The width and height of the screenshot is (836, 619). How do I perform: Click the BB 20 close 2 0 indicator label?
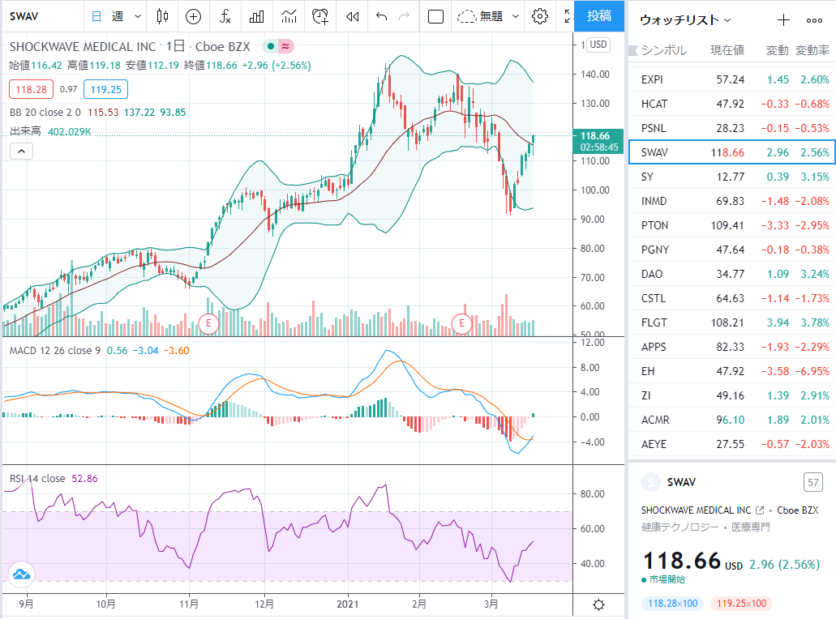point(45,113)
